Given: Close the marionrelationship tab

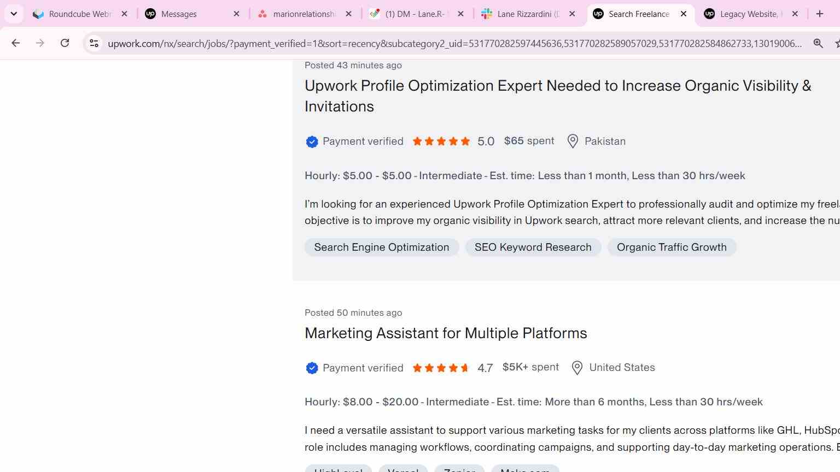Looking at the screenshot, I should [348, 14].
